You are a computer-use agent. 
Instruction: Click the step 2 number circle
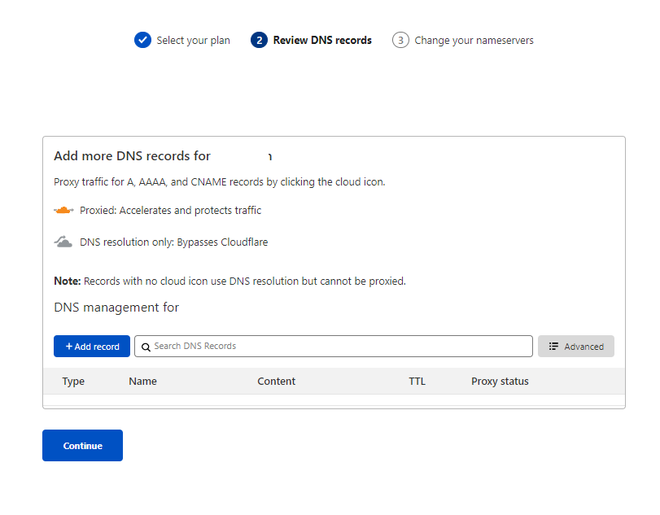click(x=259, y=40)
